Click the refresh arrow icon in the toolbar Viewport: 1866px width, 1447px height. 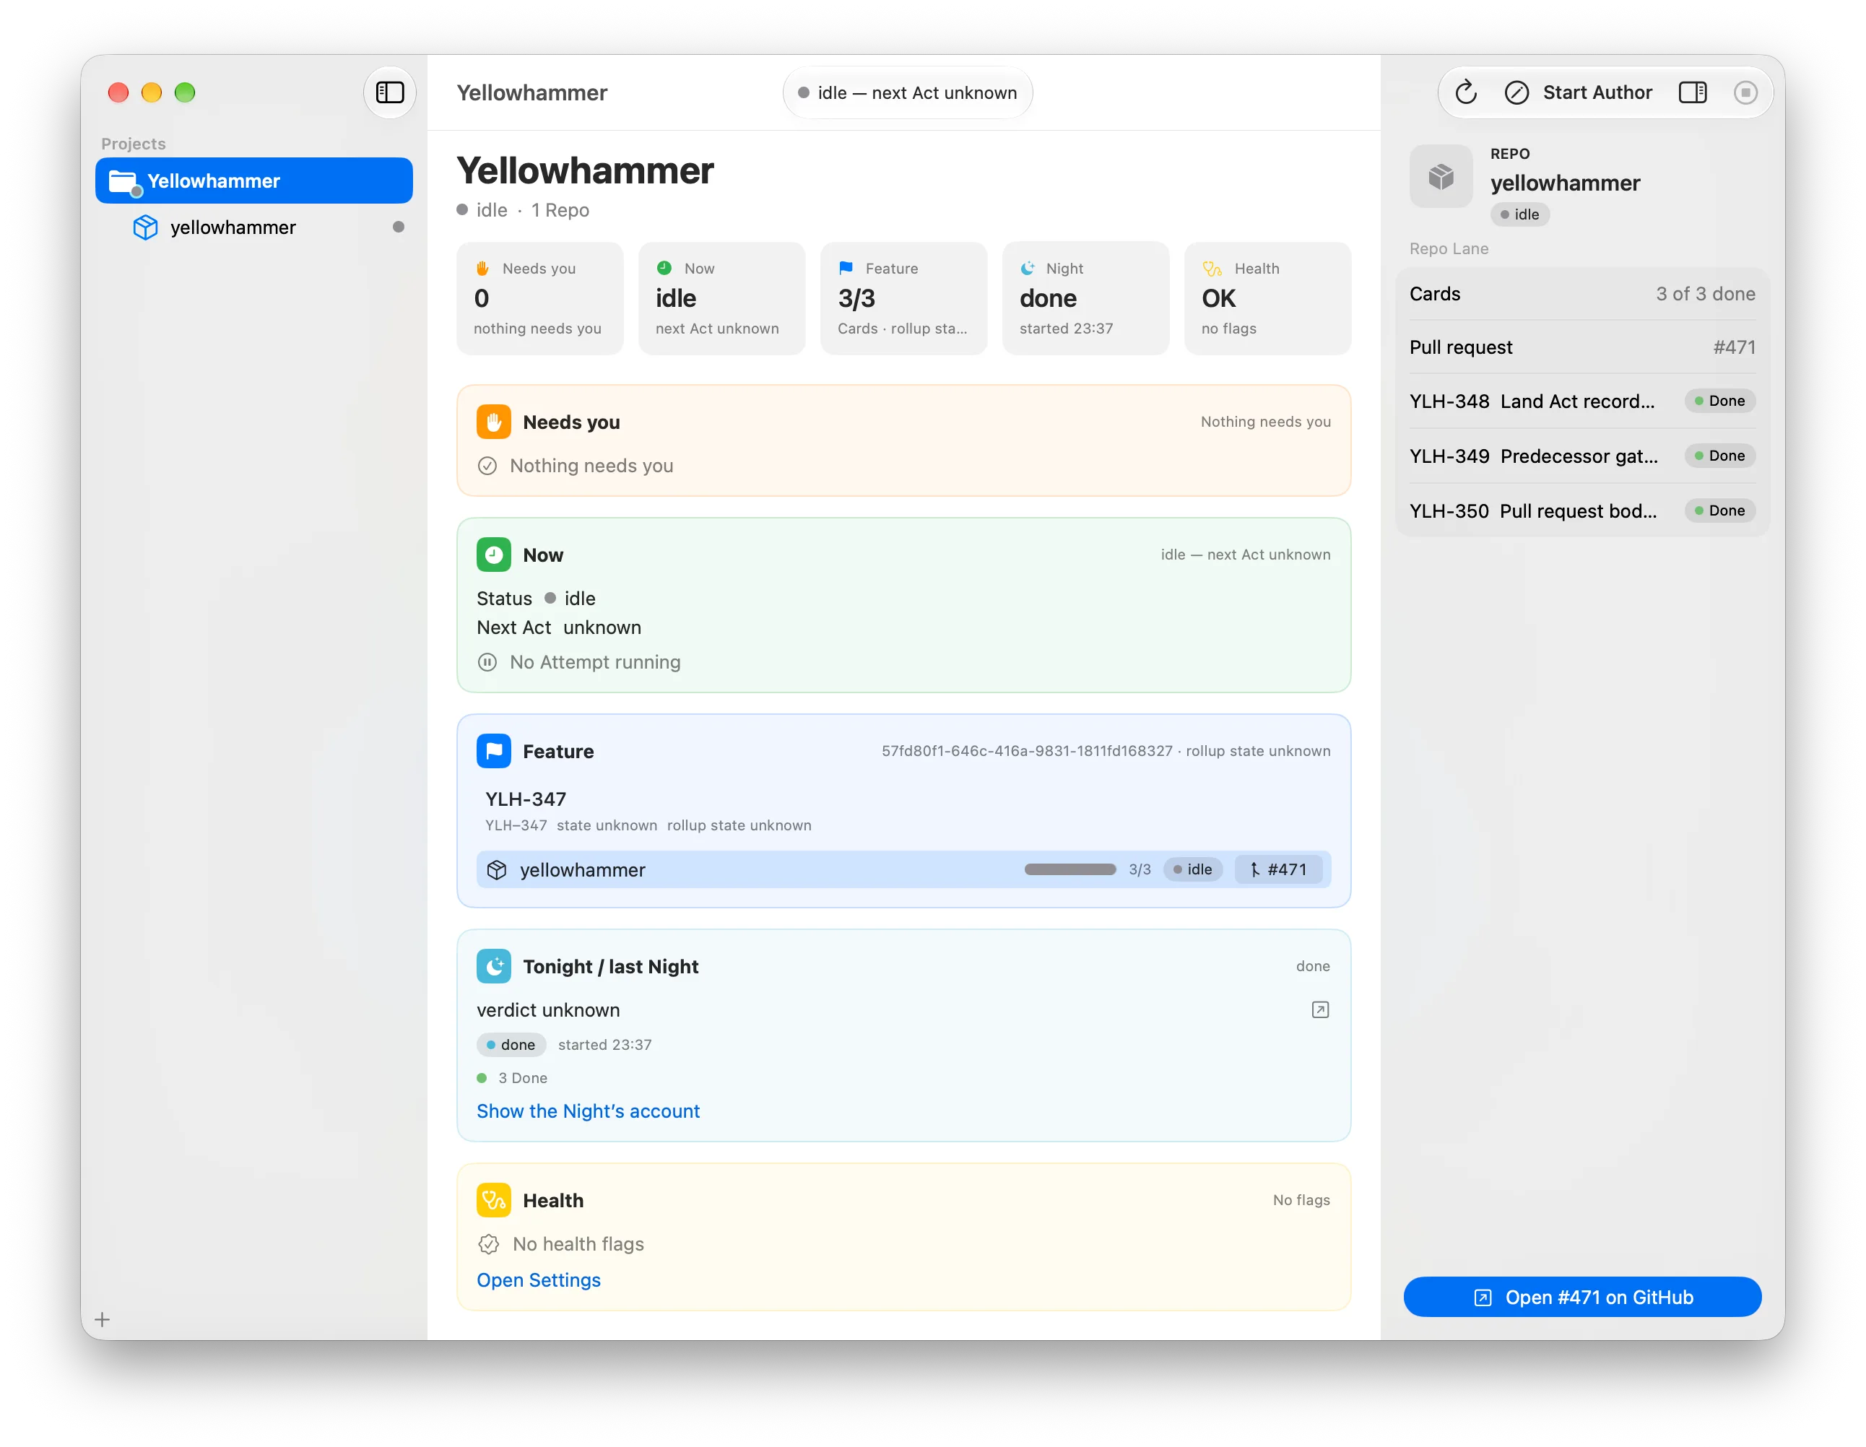(x=1466, y=92)
